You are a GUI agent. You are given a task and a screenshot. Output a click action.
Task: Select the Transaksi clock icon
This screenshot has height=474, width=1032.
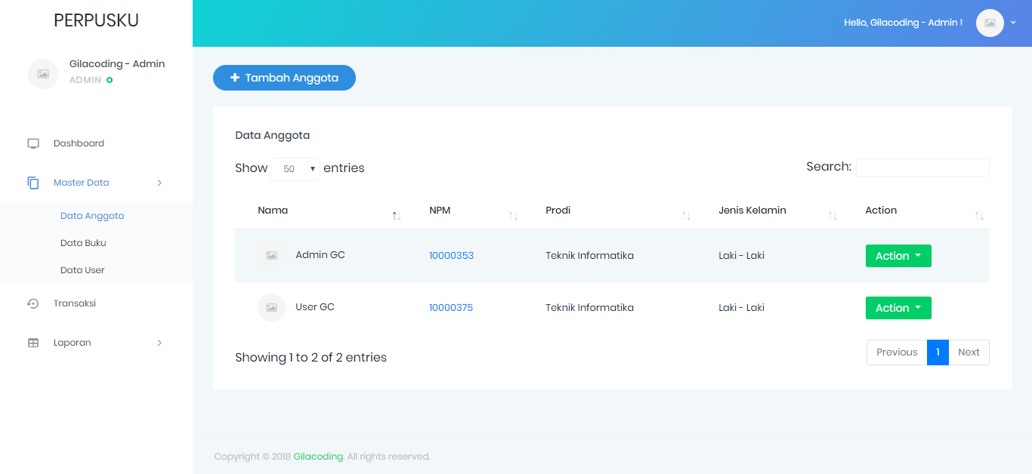pos(32,303)
